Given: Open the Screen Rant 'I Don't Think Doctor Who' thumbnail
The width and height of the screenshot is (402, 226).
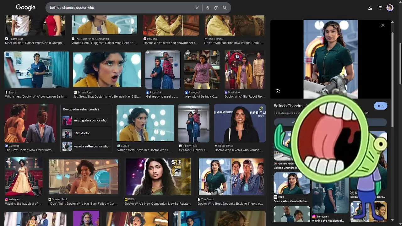Looking at the screenshot, I should (84, 176).
